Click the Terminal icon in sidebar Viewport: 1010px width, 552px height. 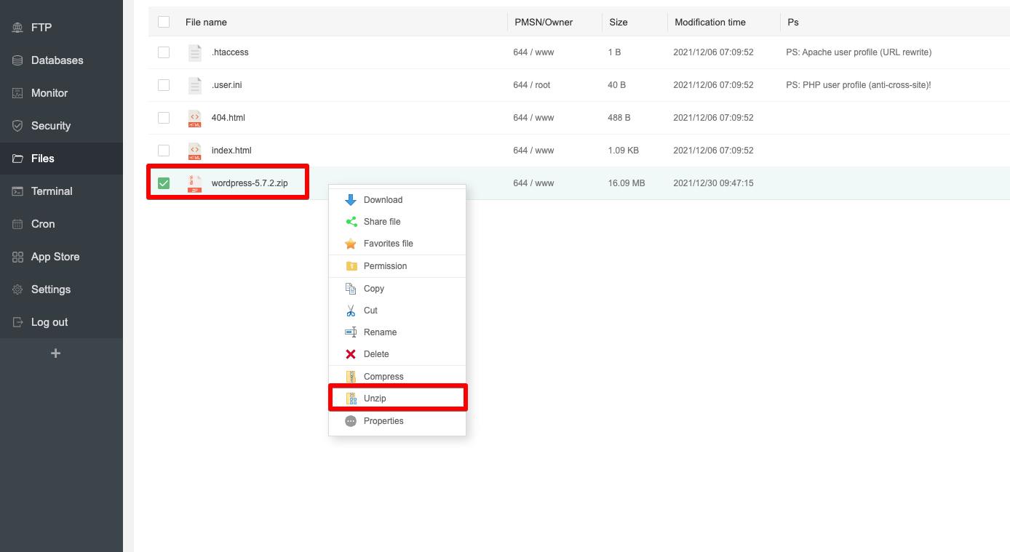click(x=17, y=191)
